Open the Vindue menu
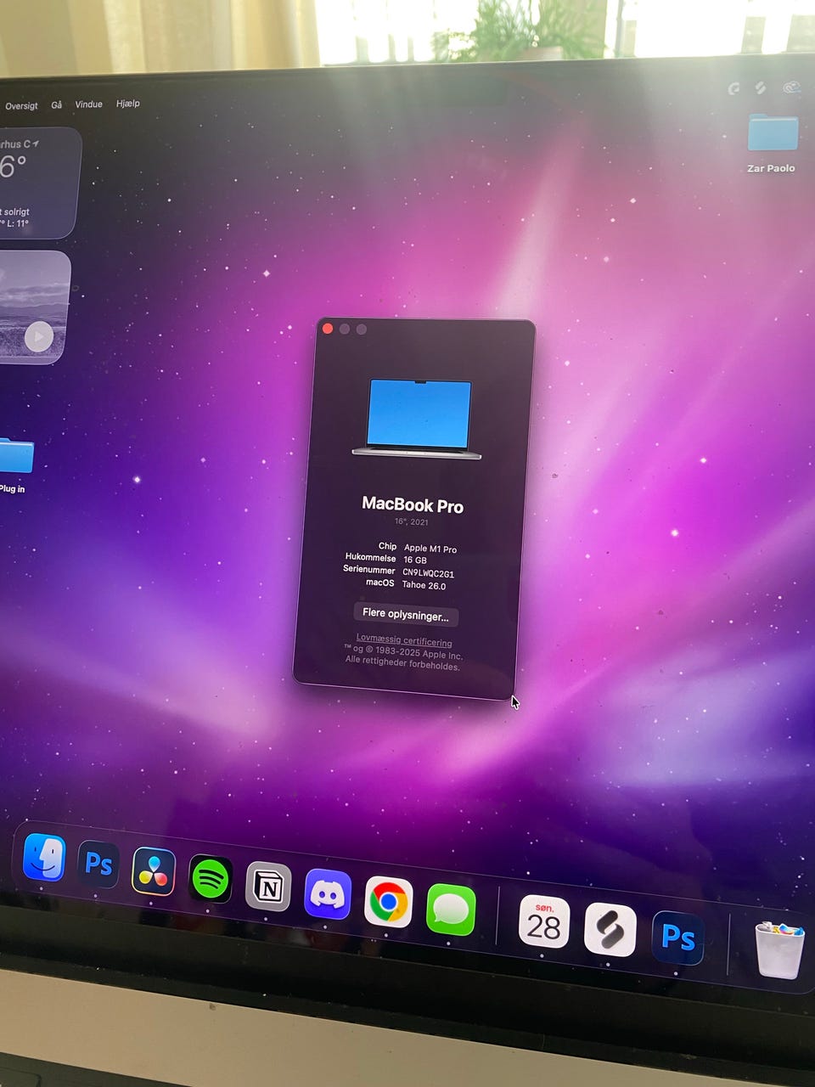Screen dimensions: 815x1087 tap(88, 104)
